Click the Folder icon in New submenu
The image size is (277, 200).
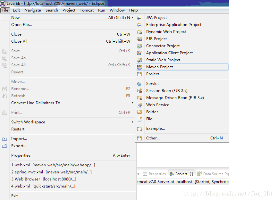click(x=139, y=112)
